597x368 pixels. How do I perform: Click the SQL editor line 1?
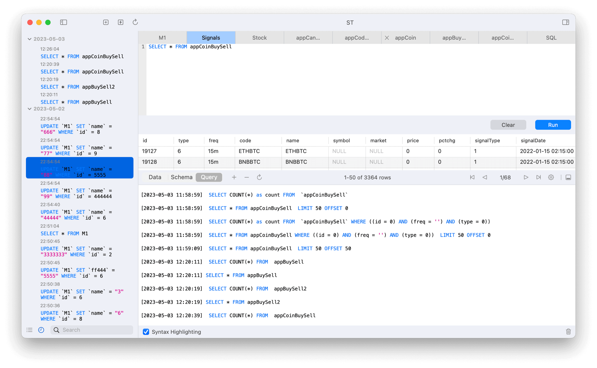[361, 47]
